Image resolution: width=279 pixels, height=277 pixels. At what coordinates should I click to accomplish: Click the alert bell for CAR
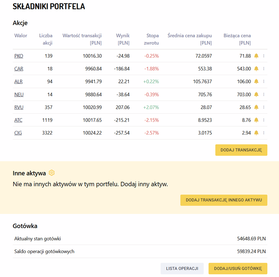point(256,68)
